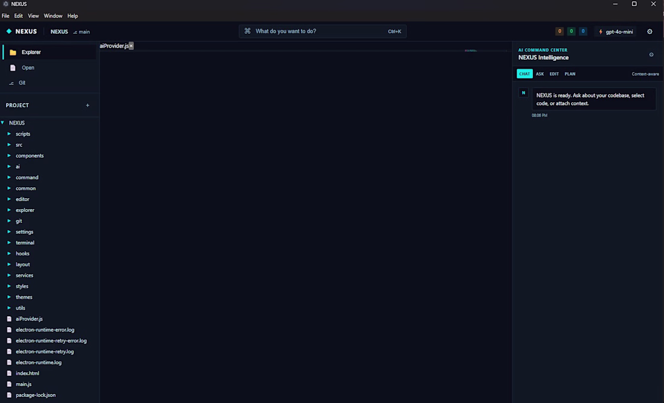
Task: Open the gpt-4o-mini model selector
Action: (x=616, y=32)
